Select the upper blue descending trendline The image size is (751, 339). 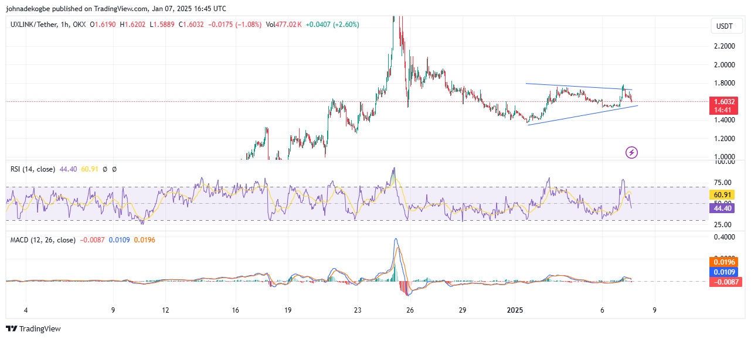(x=578, y=87)
